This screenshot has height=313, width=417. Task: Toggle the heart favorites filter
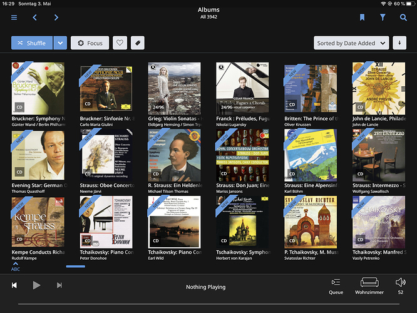point(120,43)
